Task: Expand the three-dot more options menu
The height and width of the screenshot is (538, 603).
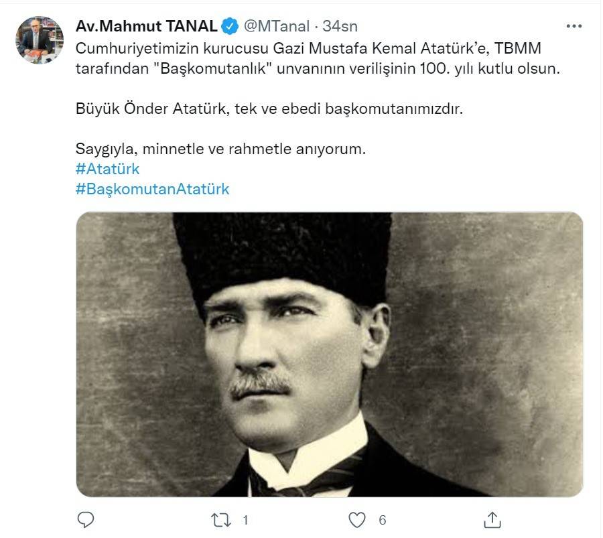Action: click(x=574, y=26)
